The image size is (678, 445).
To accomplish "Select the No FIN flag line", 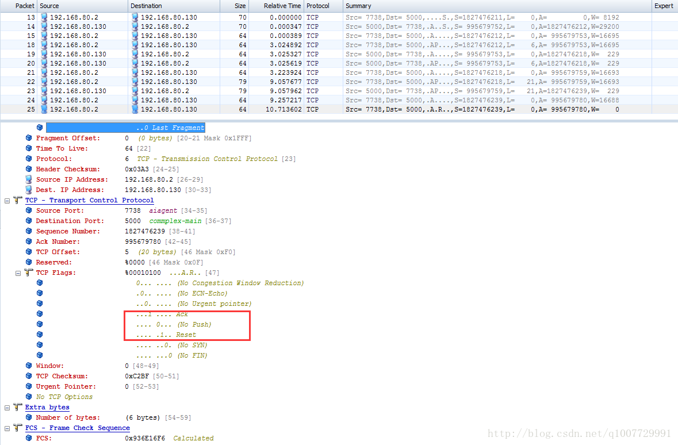I will pos(172,356).
